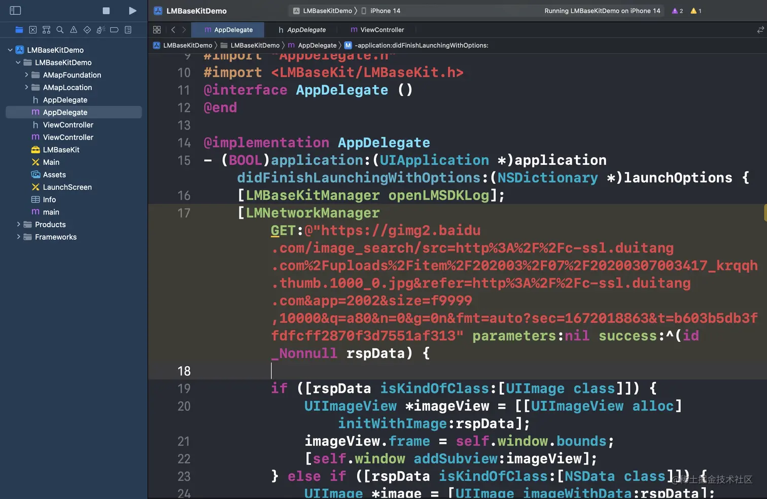Open the Test navigator diamond icon

click(x=87, y=30)
